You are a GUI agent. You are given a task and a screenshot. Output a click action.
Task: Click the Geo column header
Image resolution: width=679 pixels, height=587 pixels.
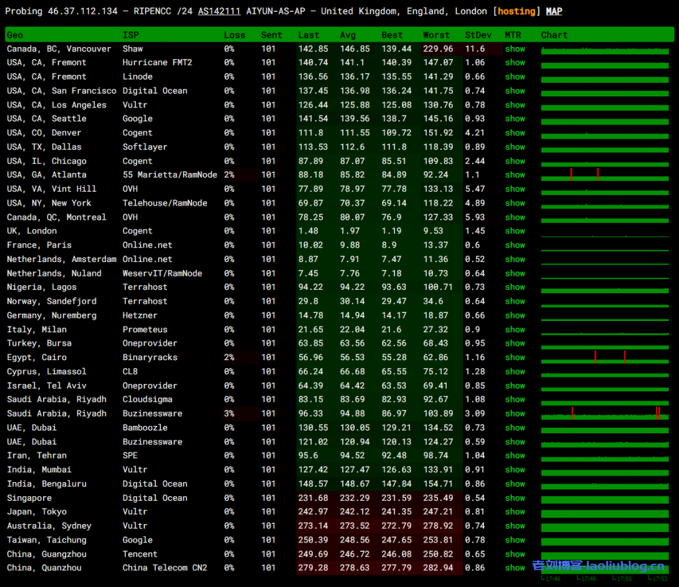(15, 35)
